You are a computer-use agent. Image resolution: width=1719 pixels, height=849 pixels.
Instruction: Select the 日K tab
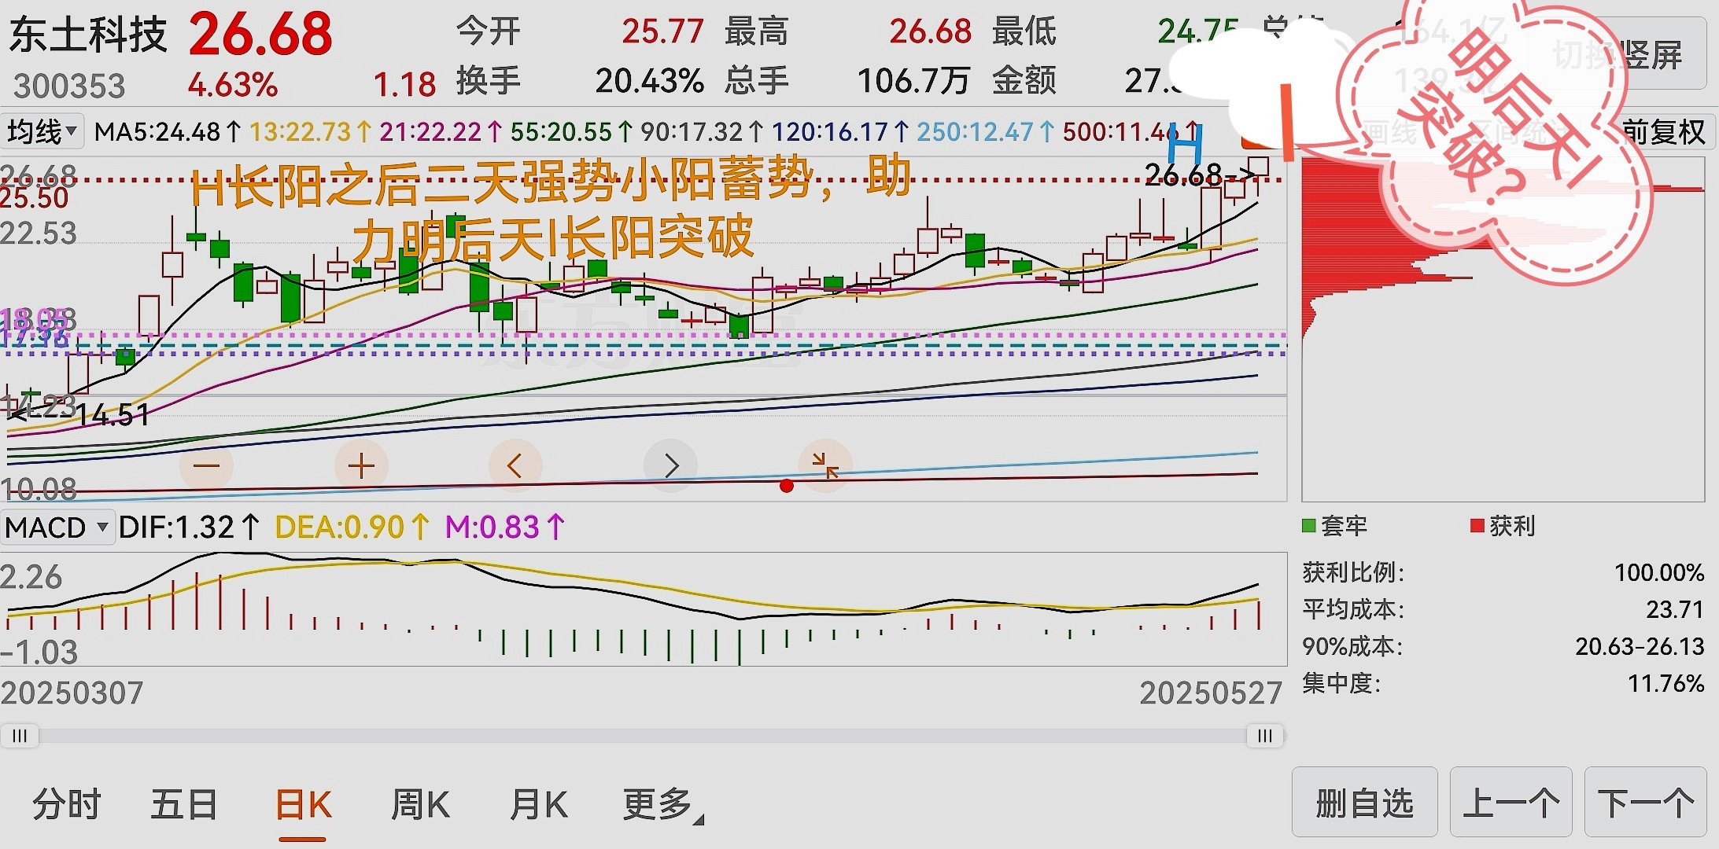click(303, 805)
